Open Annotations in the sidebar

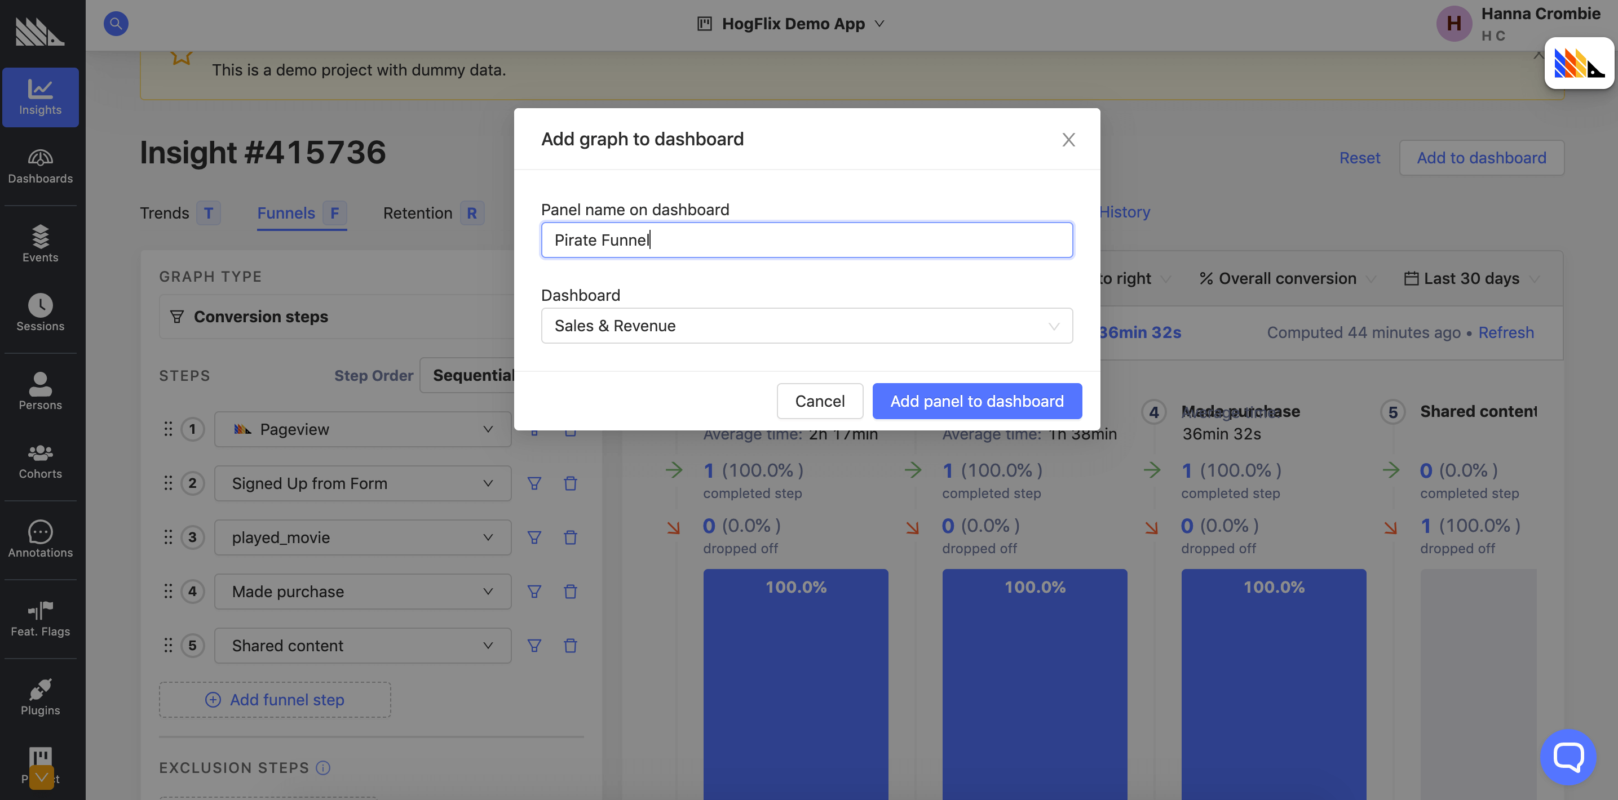40,539
